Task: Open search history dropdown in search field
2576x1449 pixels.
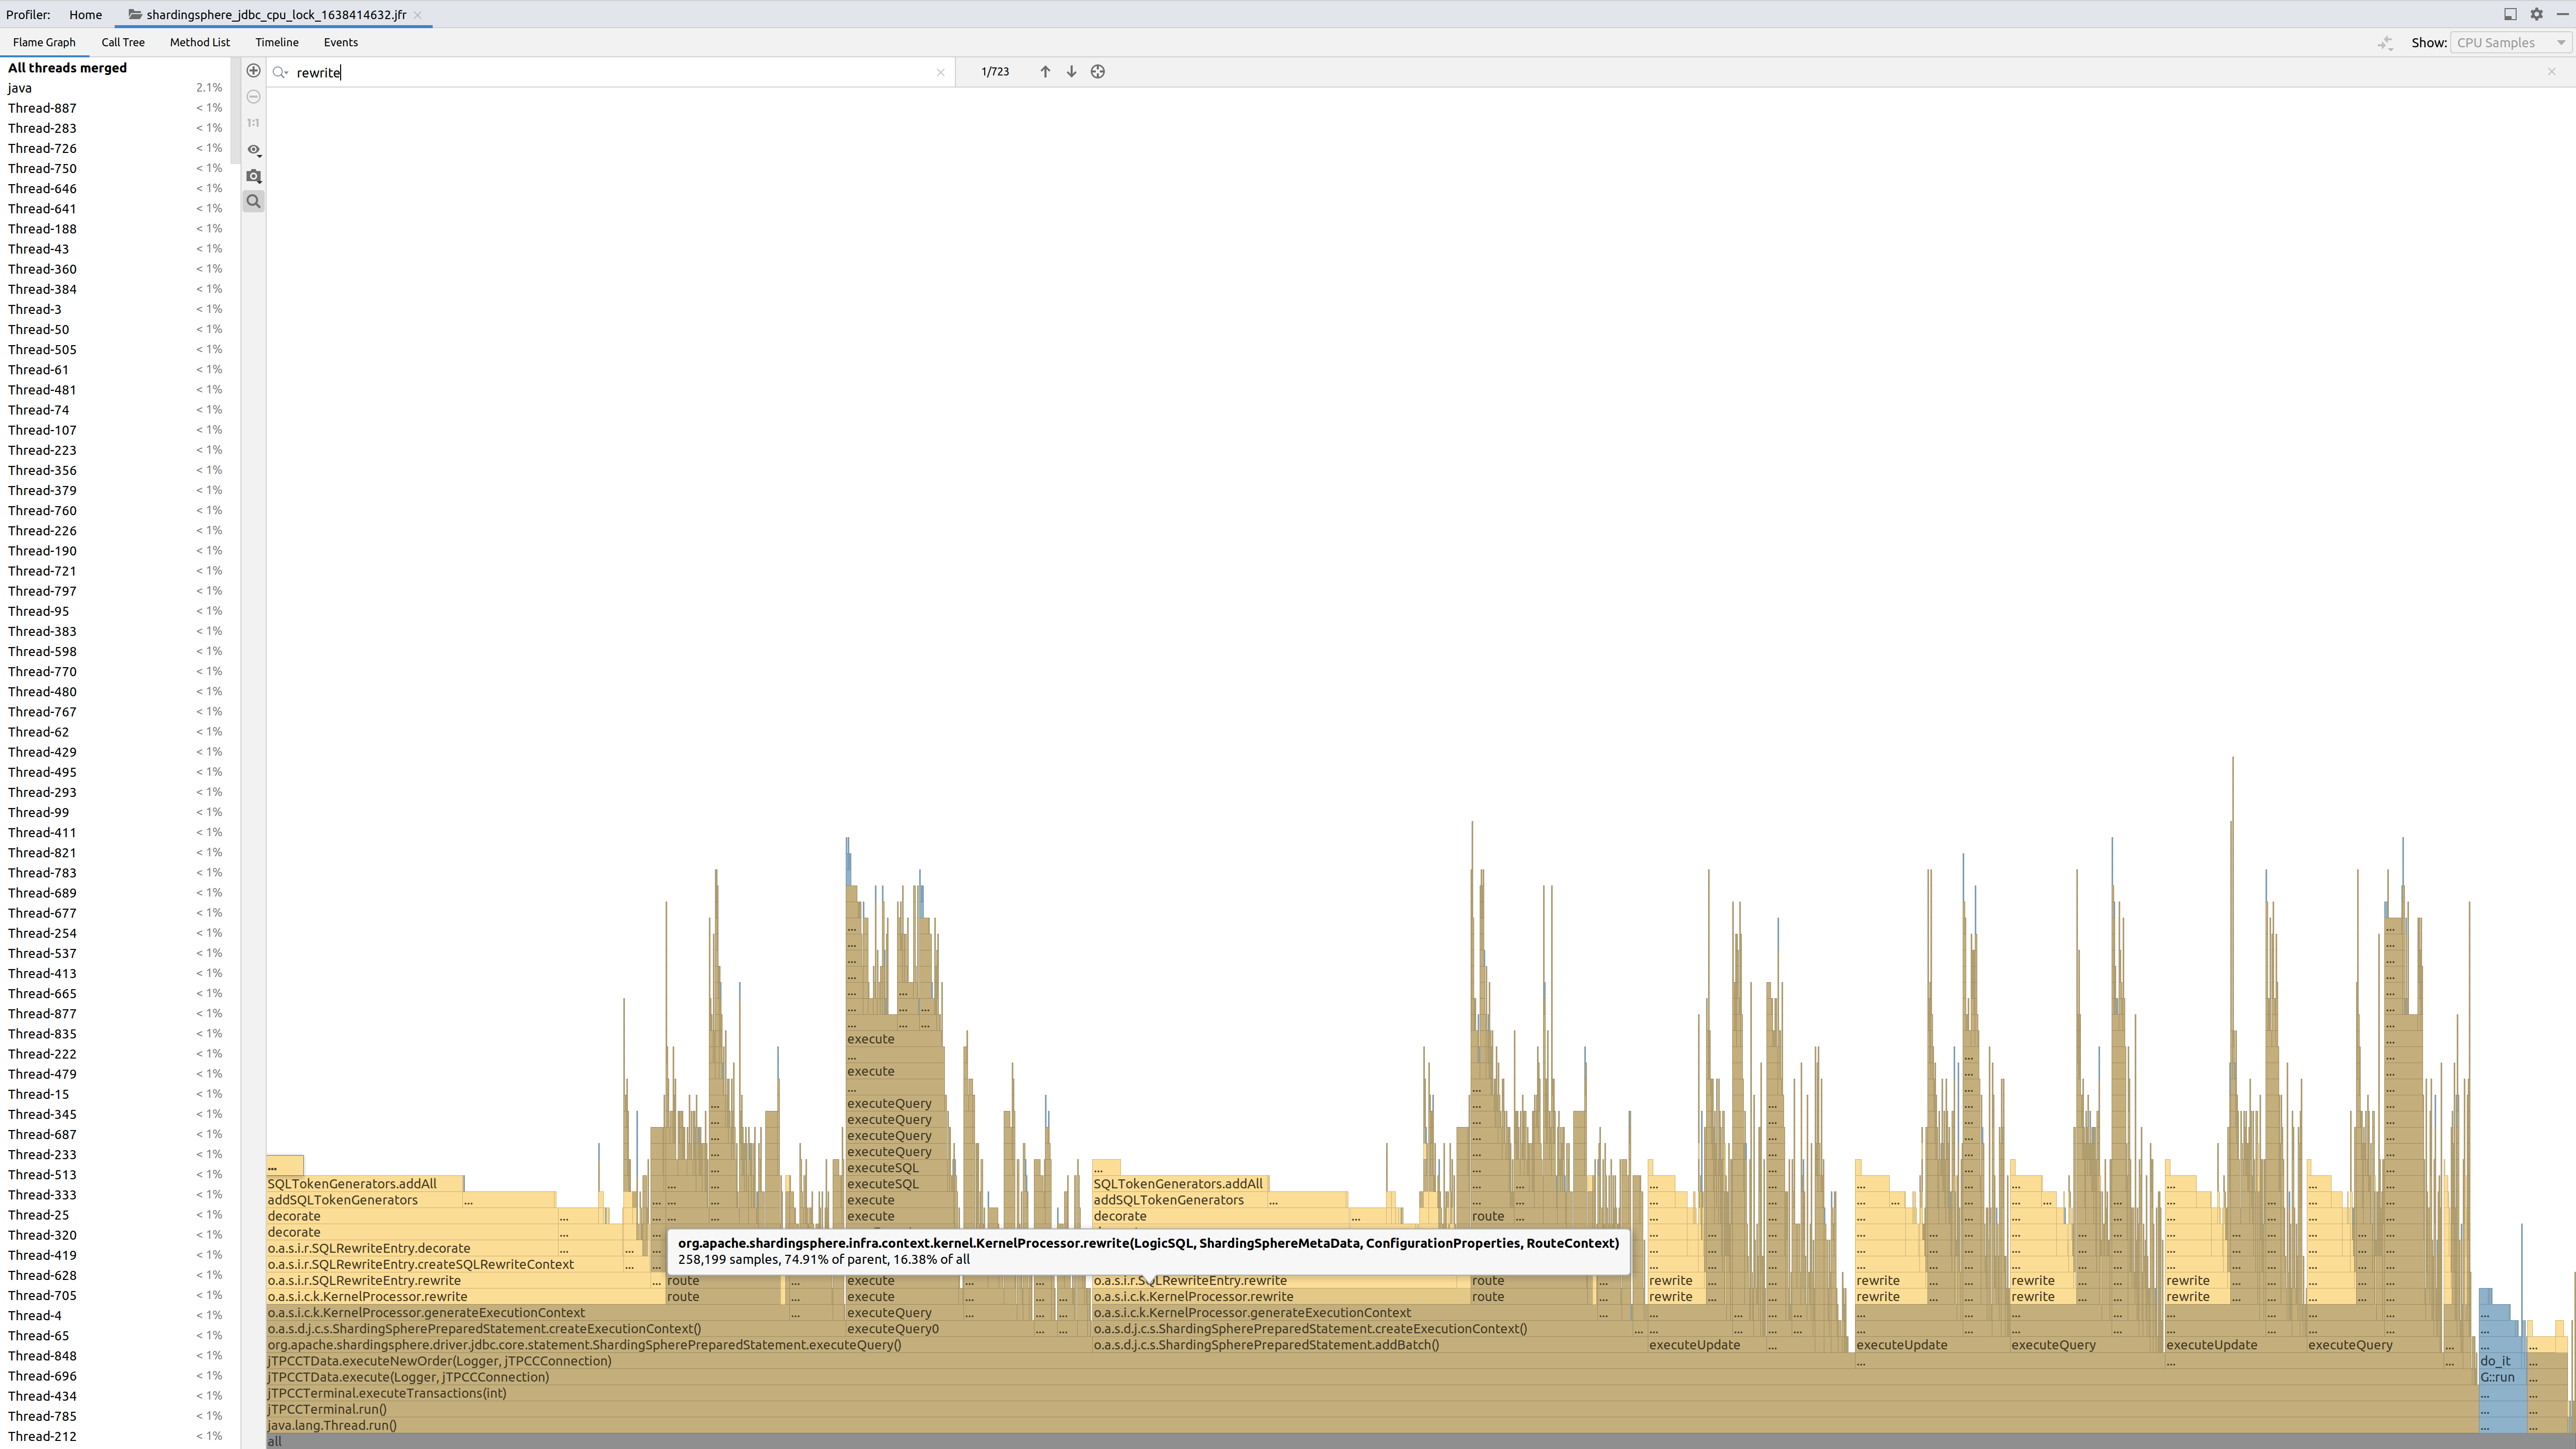Action: coord(281,72)
